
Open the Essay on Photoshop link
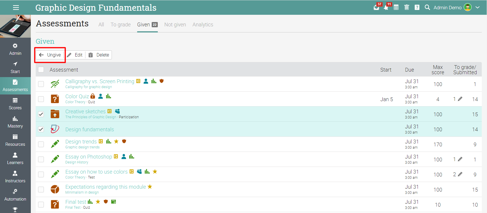89,157
